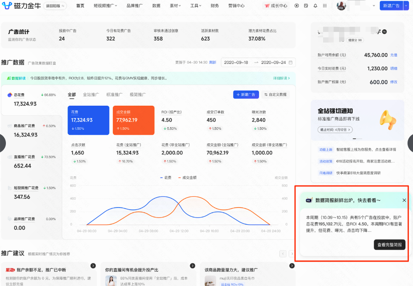Click the user avatar
The image size is (413, 286).
point(341,5)
